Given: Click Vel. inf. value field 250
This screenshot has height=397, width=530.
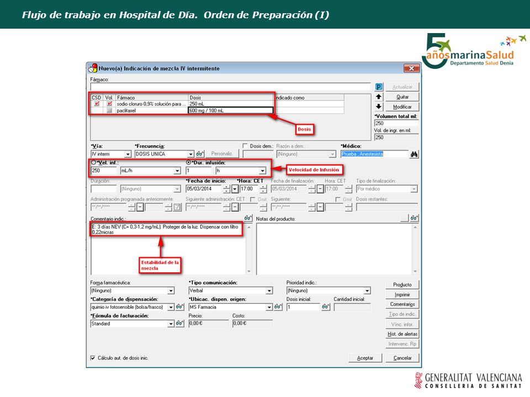Looking at the screenshot, I should 103,171.
